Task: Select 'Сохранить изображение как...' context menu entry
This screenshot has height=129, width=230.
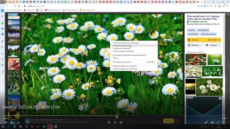Action: [x=134, y=46]
